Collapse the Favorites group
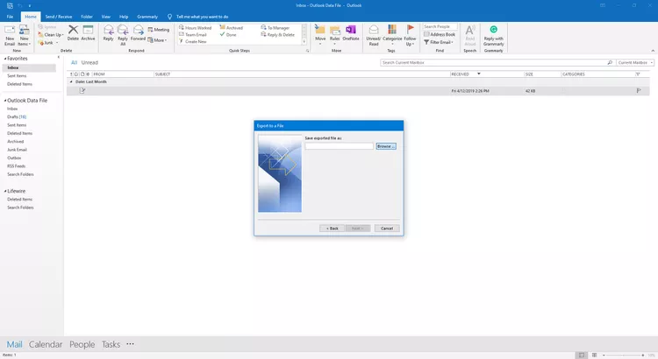Screen dimensions: 658x359 (5, 59)
